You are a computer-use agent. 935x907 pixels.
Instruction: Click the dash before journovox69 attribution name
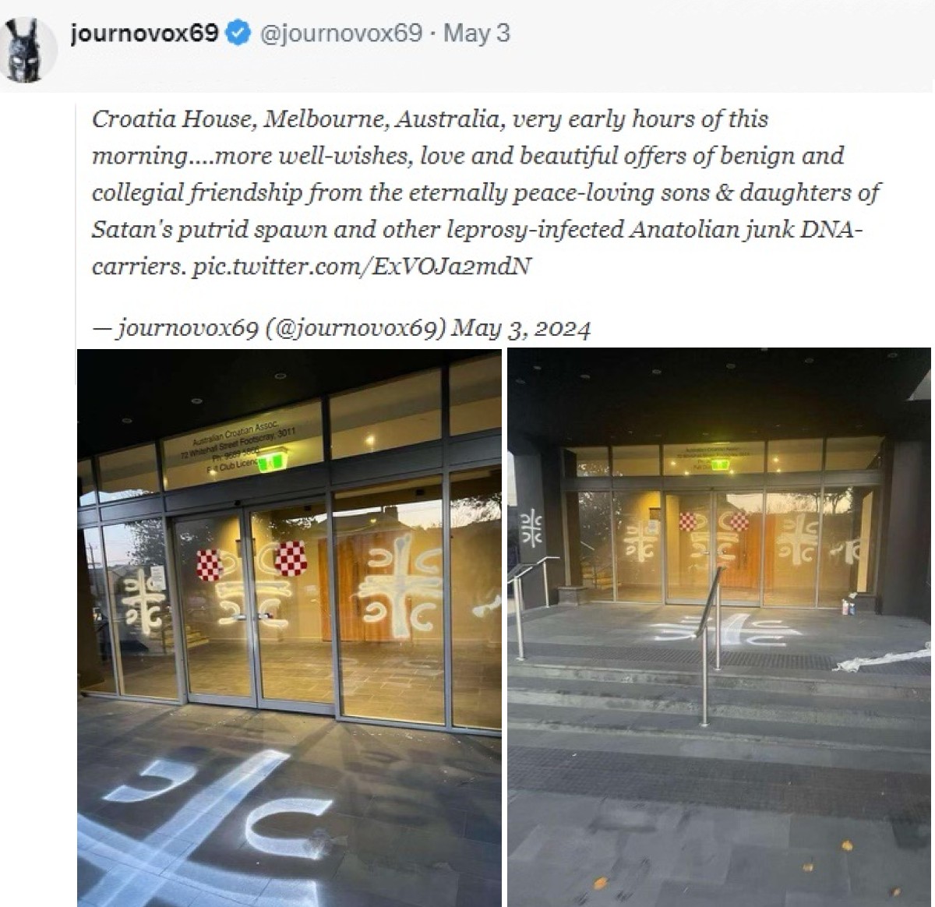(x=100, y=329)
